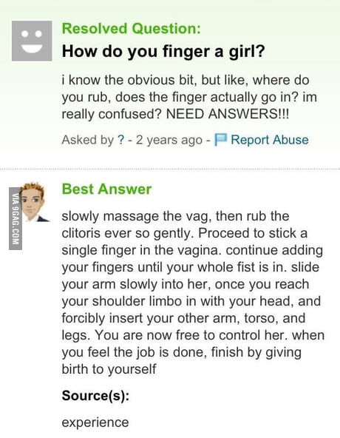The height and width of the screenshot is (438, 340).
Task: Click the "NEED ANSWERS!!!" text in question details
Action: coord(228,114)
